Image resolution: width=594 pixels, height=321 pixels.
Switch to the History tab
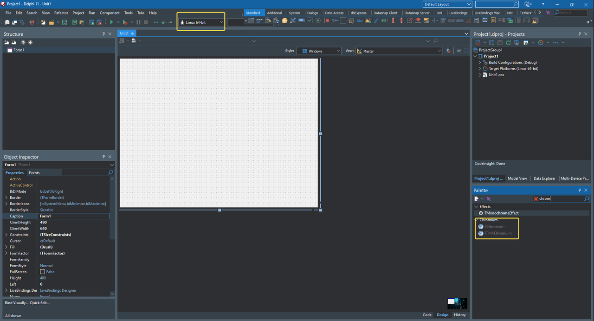(460, 315)
